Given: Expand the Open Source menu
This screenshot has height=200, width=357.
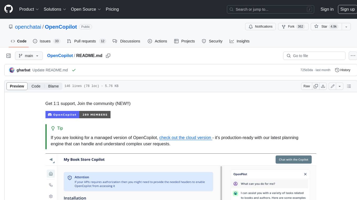Looking at the screenshot, I should click(86, 9).
